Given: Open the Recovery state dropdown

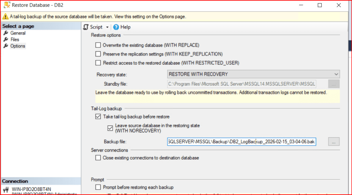Looking at the screenshot, I should coord(253,74).
